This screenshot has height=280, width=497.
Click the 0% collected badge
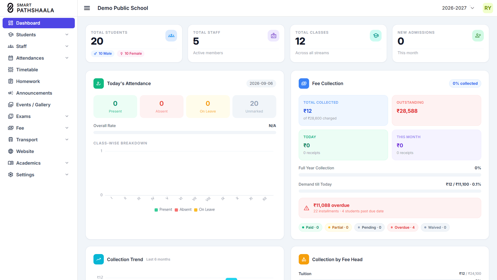click(465, 84)
